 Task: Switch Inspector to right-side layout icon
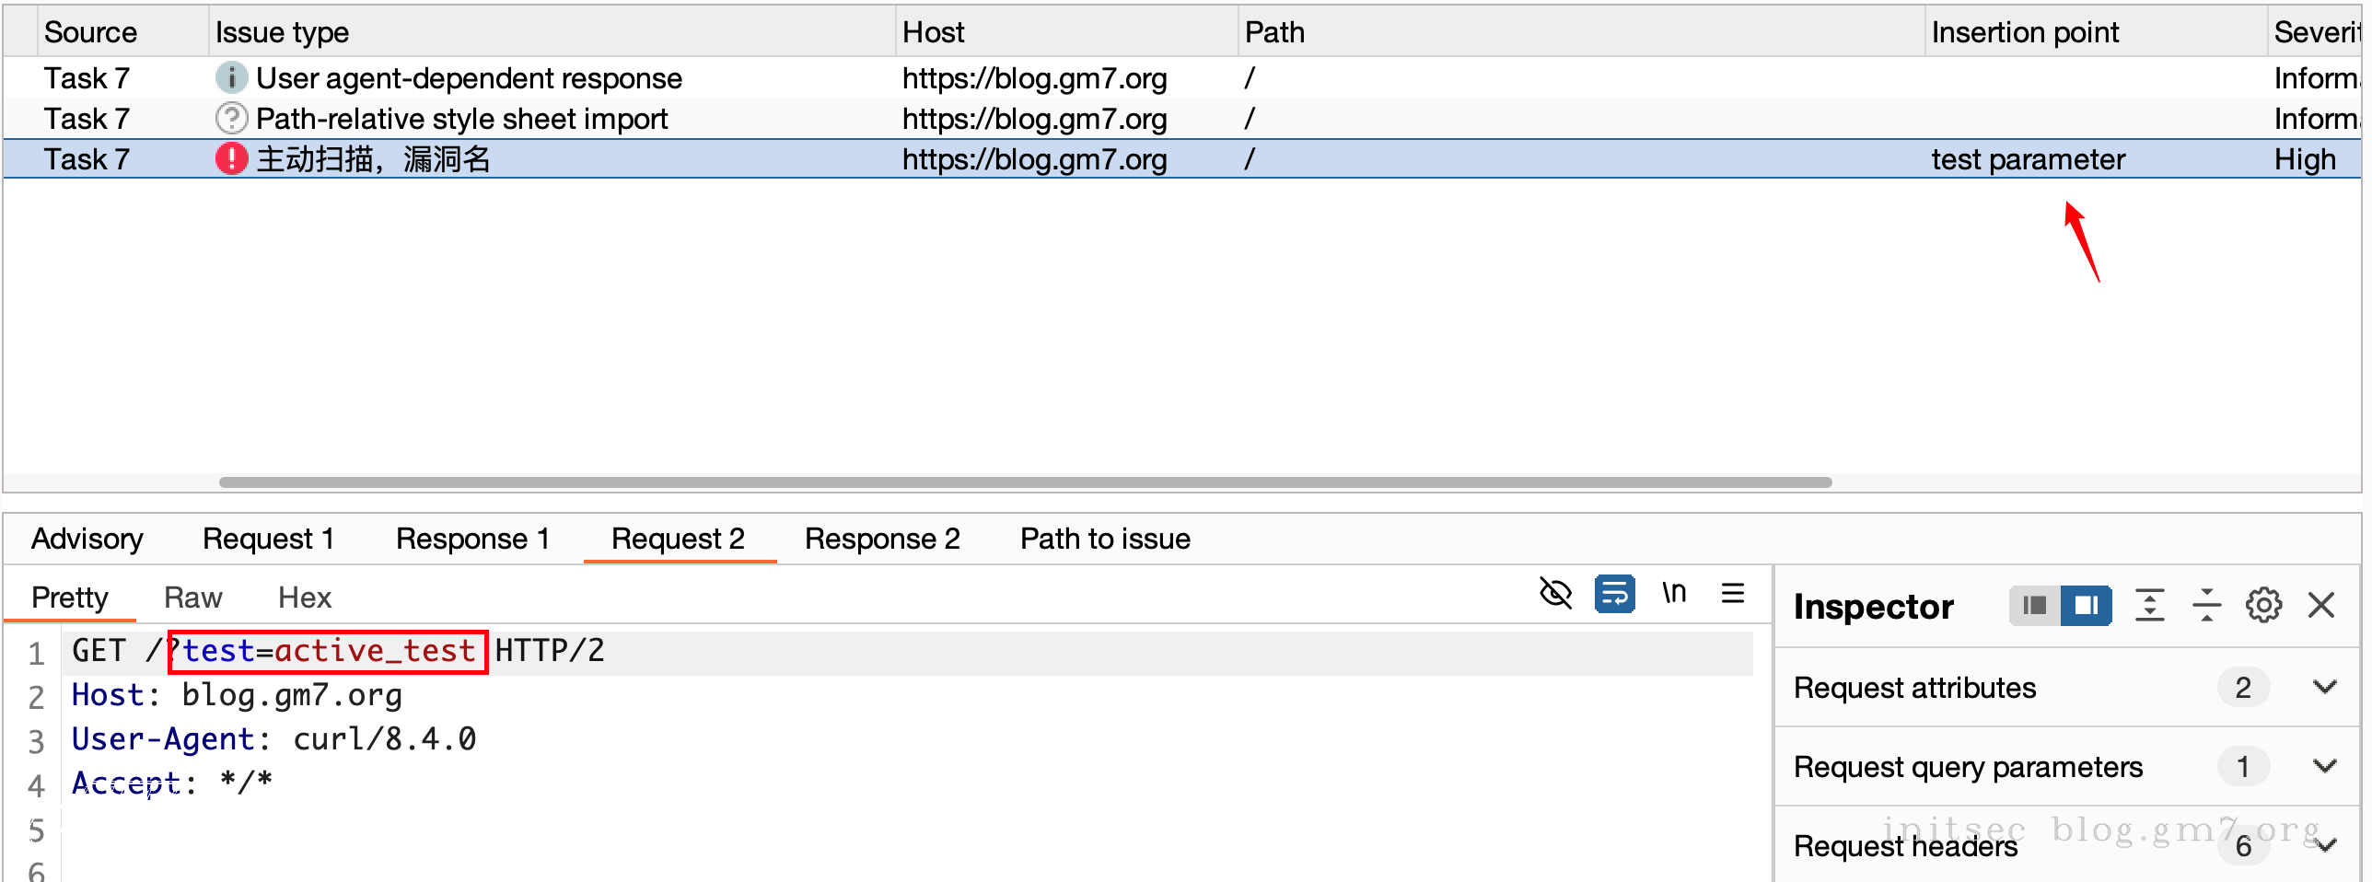click(x=2086, y=606)
